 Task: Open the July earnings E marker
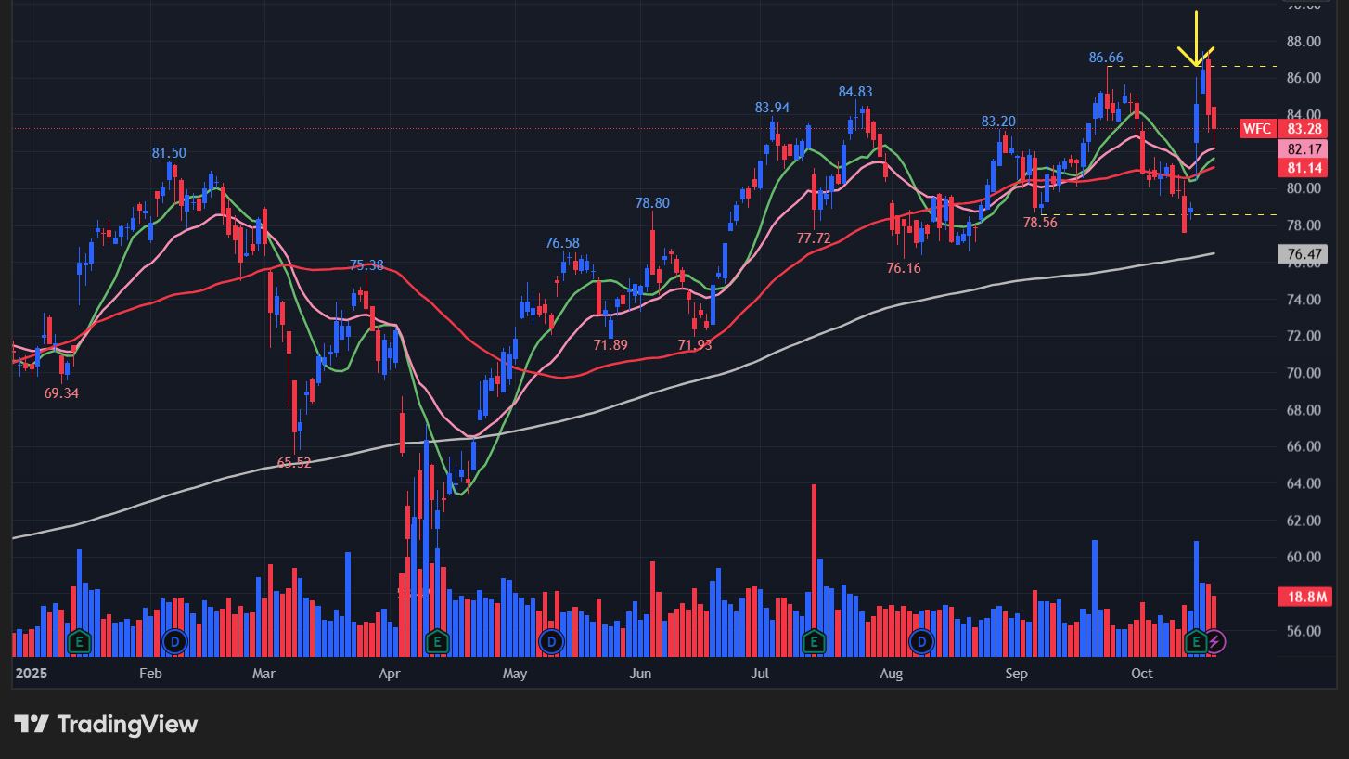pyautogui.click(x=814, y=641)
